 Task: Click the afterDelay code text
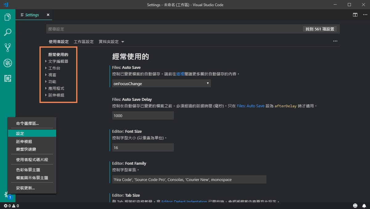[x=286, y=106]
